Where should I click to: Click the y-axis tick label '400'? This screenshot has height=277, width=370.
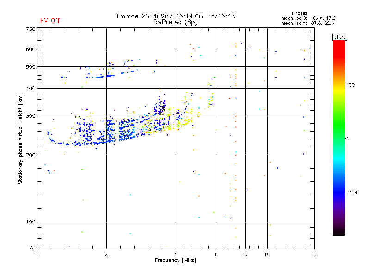31,89
